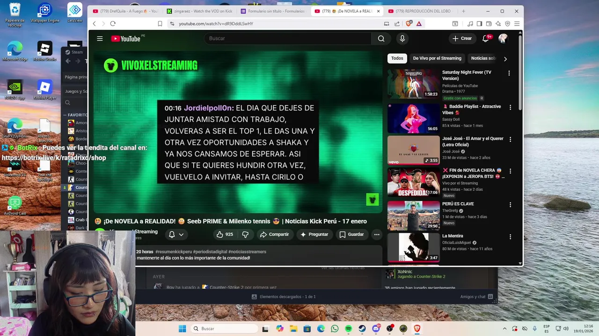Start voice search with the microphone icon
The height and width of the screenshot is (336, 599).
[x=402, y=39]
